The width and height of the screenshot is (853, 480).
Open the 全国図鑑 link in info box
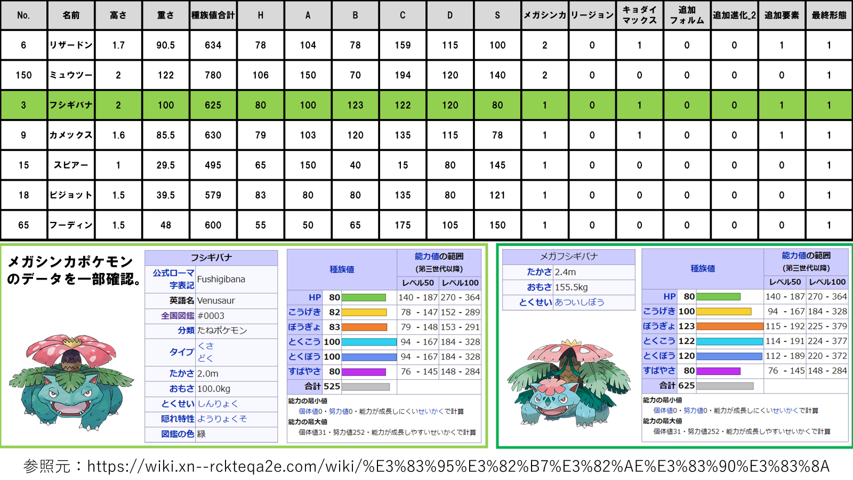pos(178,316)
